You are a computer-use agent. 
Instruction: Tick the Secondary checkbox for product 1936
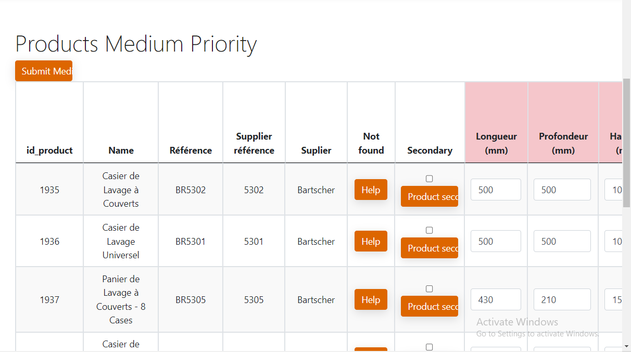click(430, 230)
